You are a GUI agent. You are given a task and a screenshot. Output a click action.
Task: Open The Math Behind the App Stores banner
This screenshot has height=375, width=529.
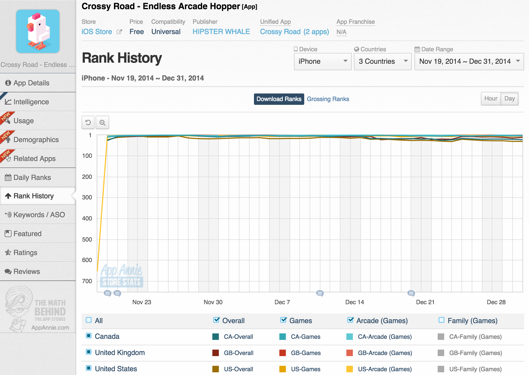38,309
